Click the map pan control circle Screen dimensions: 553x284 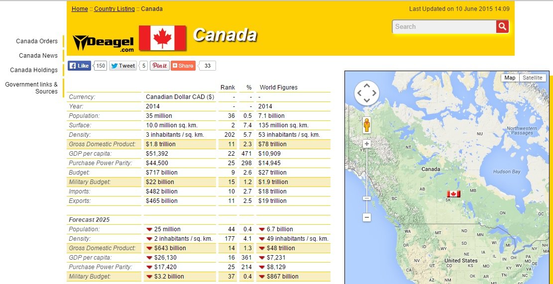click(x=367, y=94)
